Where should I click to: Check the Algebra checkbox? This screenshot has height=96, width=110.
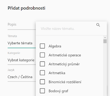tap(42, 46)
